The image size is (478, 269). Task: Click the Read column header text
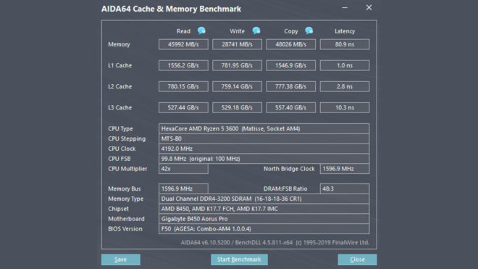point(183,31)
